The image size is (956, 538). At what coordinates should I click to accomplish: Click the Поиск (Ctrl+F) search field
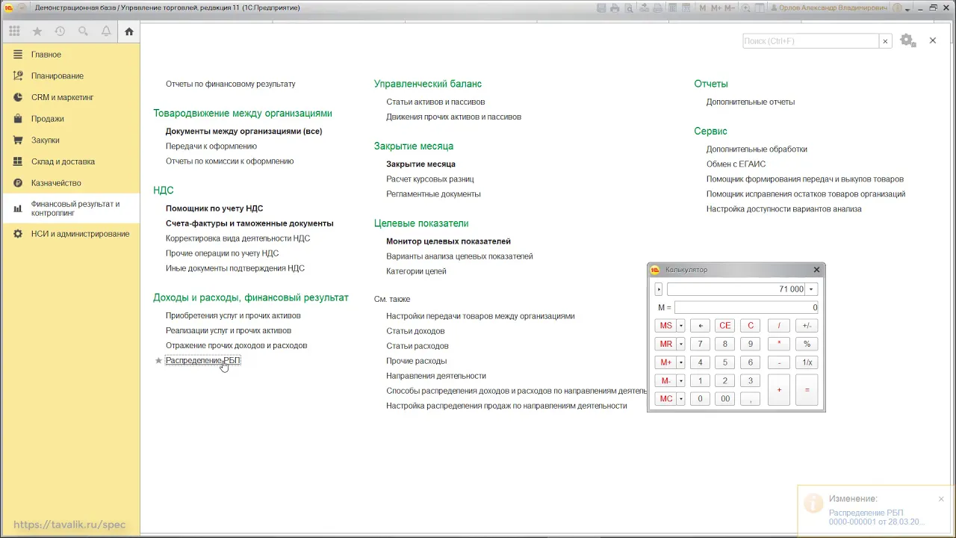pyautogui.click(x=810, y=41)
